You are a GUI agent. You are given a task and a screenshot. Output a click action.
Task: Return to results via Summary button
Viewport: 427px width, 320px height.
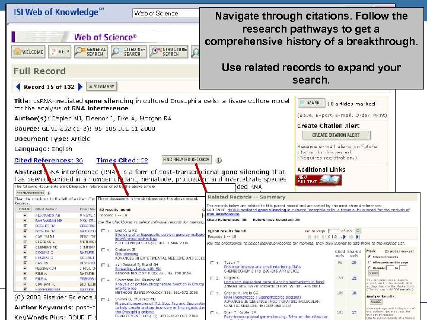coord(101,87)
